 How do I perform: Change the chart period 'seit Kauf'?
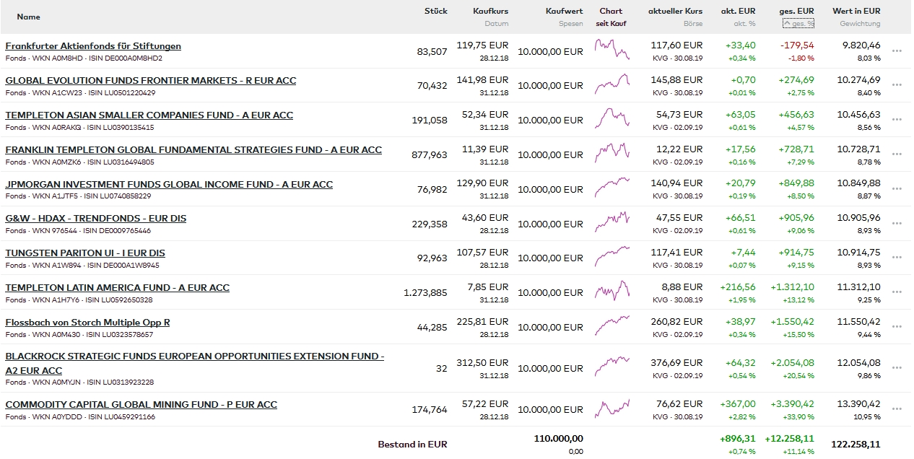tap(611, 24)
